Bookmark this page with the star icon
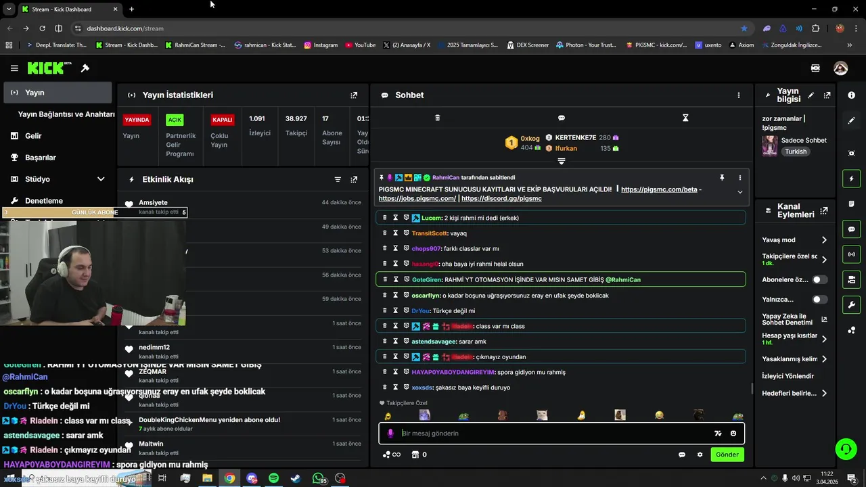The height and width of the screenshot is (487, 866). (x=744, y=28)
